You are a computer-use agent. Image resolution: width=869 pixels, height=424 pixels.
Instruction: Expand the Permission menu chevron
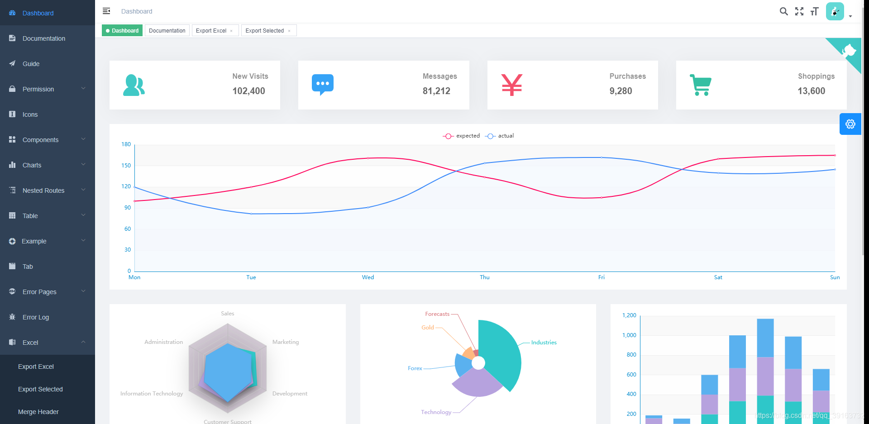pos(83,88)
